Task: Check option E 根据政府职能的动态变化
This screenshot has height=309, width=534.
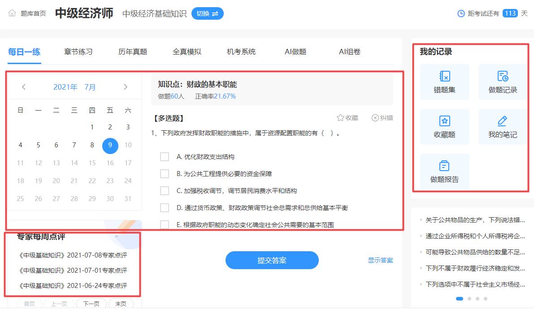Action: point(165,224)
